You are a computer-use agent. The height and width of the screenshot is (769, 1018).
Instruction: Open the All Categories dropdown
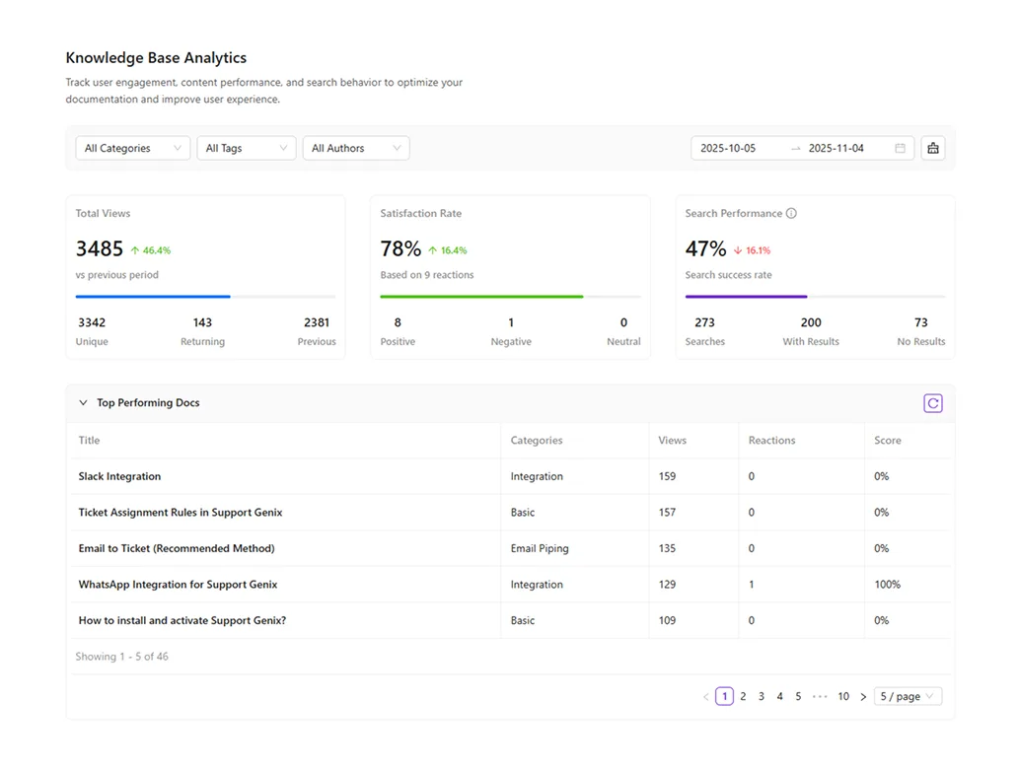133,149
